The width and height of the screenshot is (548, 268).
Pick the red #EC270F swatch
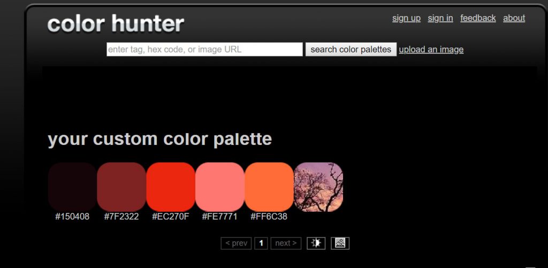(x=171, y=187)
